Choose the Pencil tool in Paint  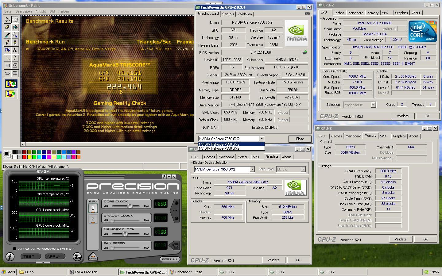tap(7, 43)
